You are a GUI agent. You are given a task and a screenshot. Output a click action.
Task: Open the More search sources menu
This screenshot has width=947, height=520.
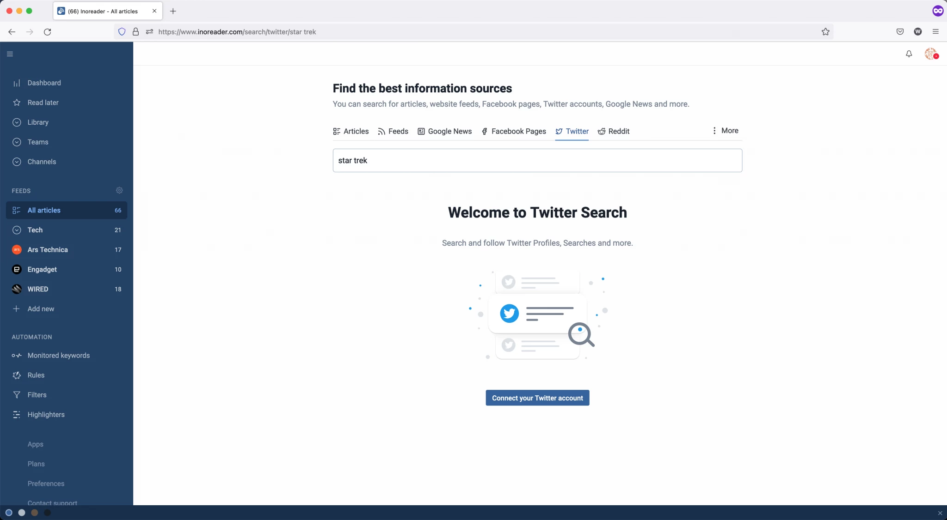point(725,131)
